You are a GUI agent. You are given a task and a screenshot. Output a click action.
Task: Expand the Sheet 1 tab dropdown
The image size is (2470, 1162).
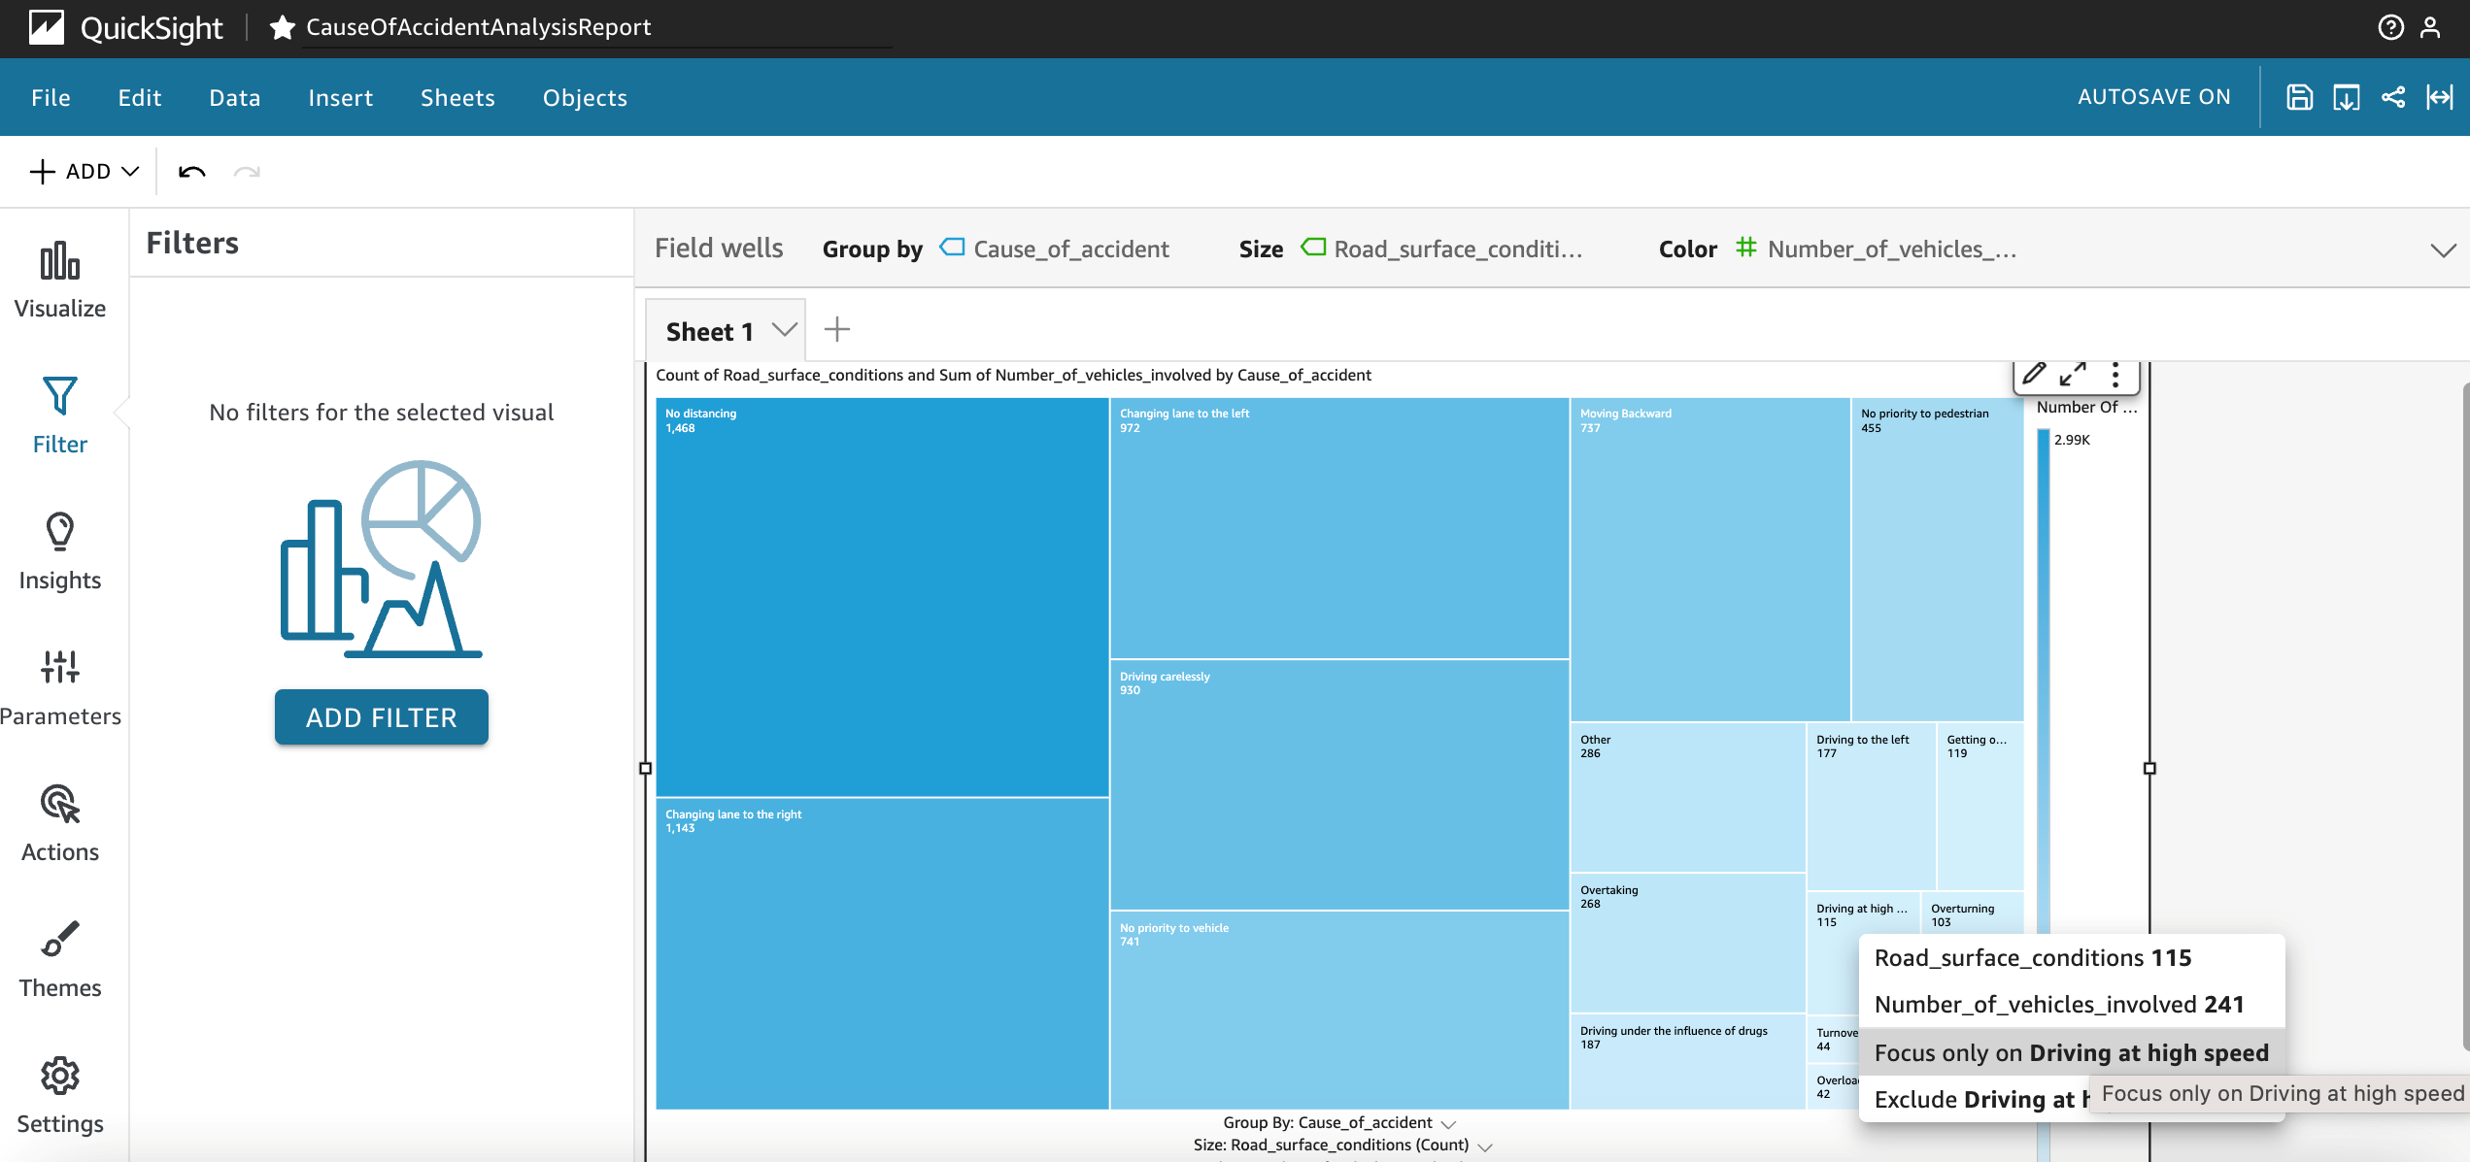[x=785, y=330]
